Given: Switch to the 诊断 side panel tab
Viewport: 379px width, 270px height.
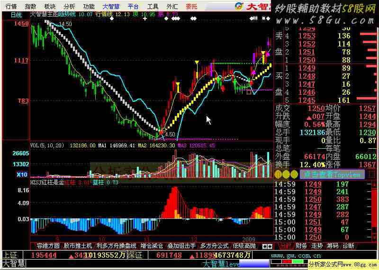Looking at the screenshot, I should [x=348, y=246].
